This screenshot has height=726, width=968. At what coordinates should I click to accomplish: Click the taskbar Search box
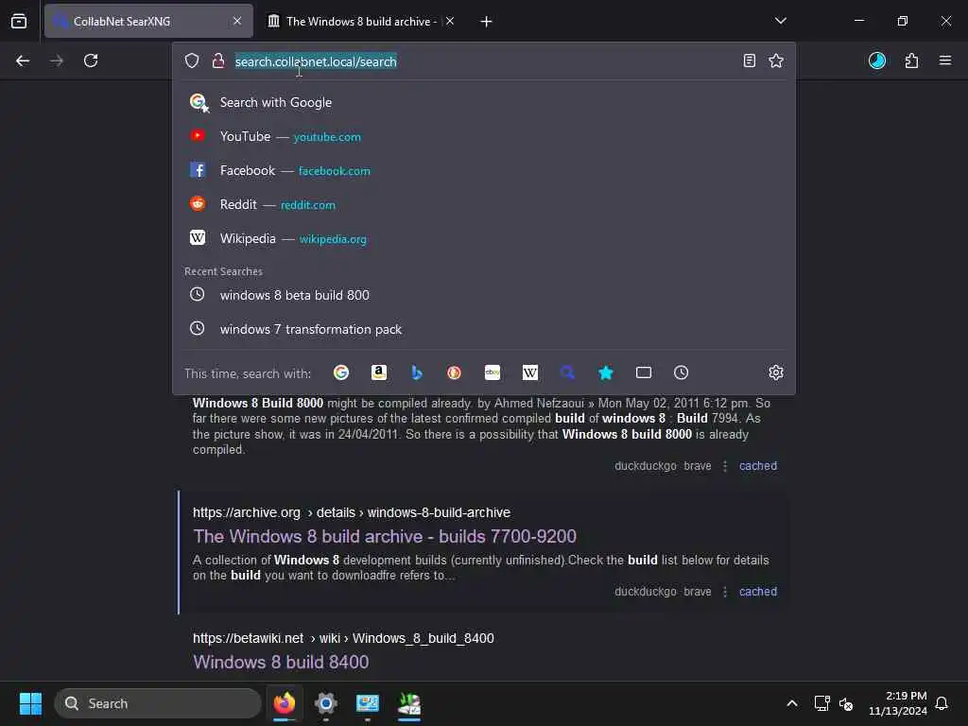158,703
